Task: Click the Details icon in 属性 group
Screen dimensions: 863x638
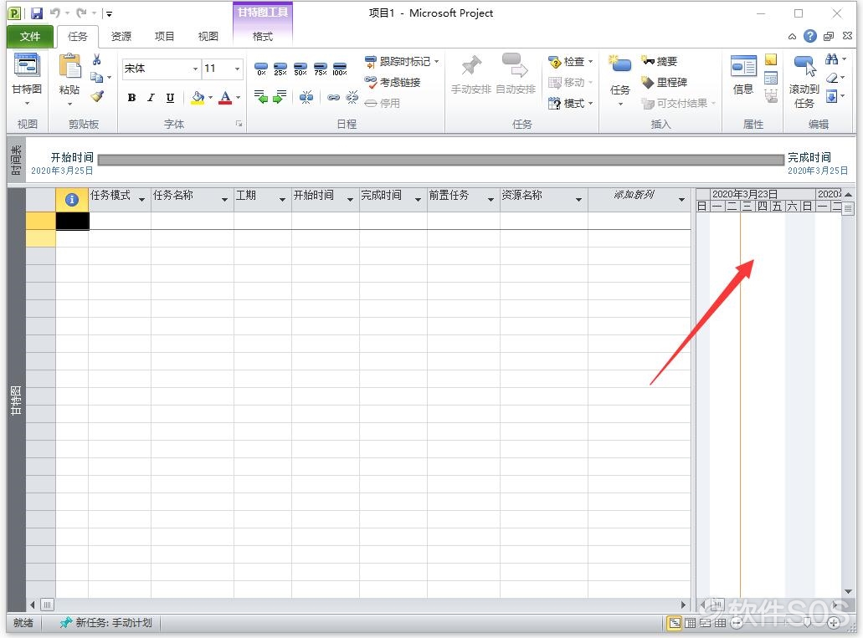Action: coord(771,78)
